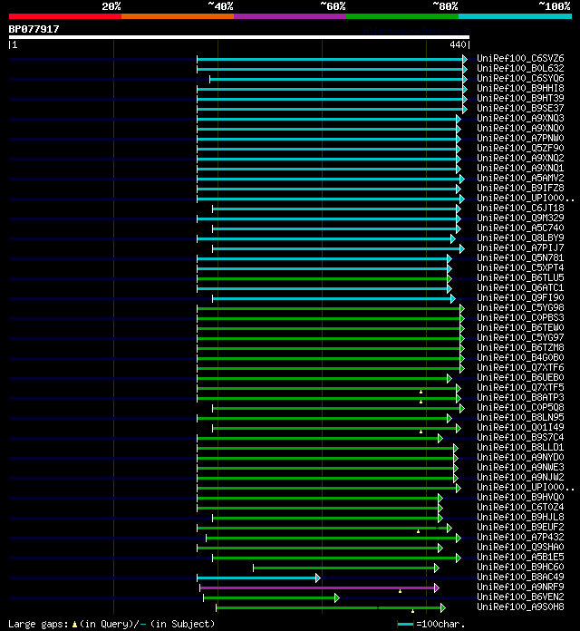Select the UniRef100_Q01I49 label
This screenshot has height=631, width=580.
coord(520,427)
